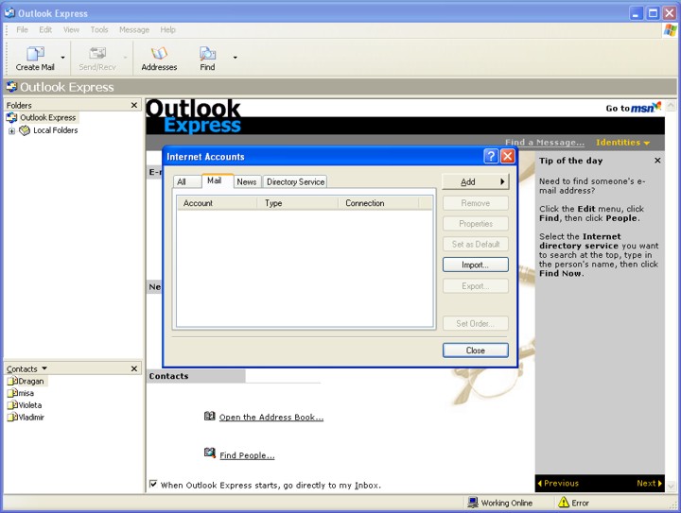Go to Previous tip

(558, 483)
